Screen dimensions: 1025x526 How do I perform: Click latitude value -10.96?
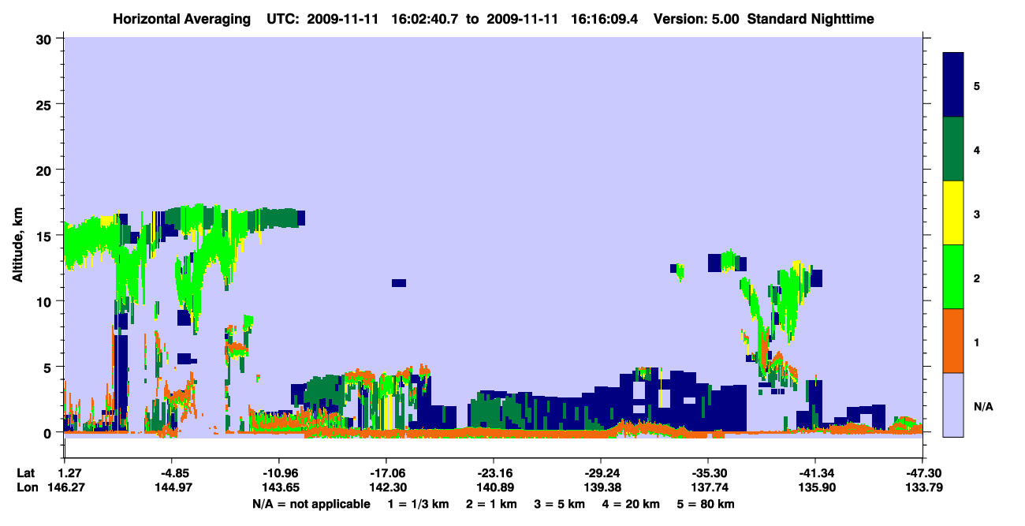pos(278,472)
